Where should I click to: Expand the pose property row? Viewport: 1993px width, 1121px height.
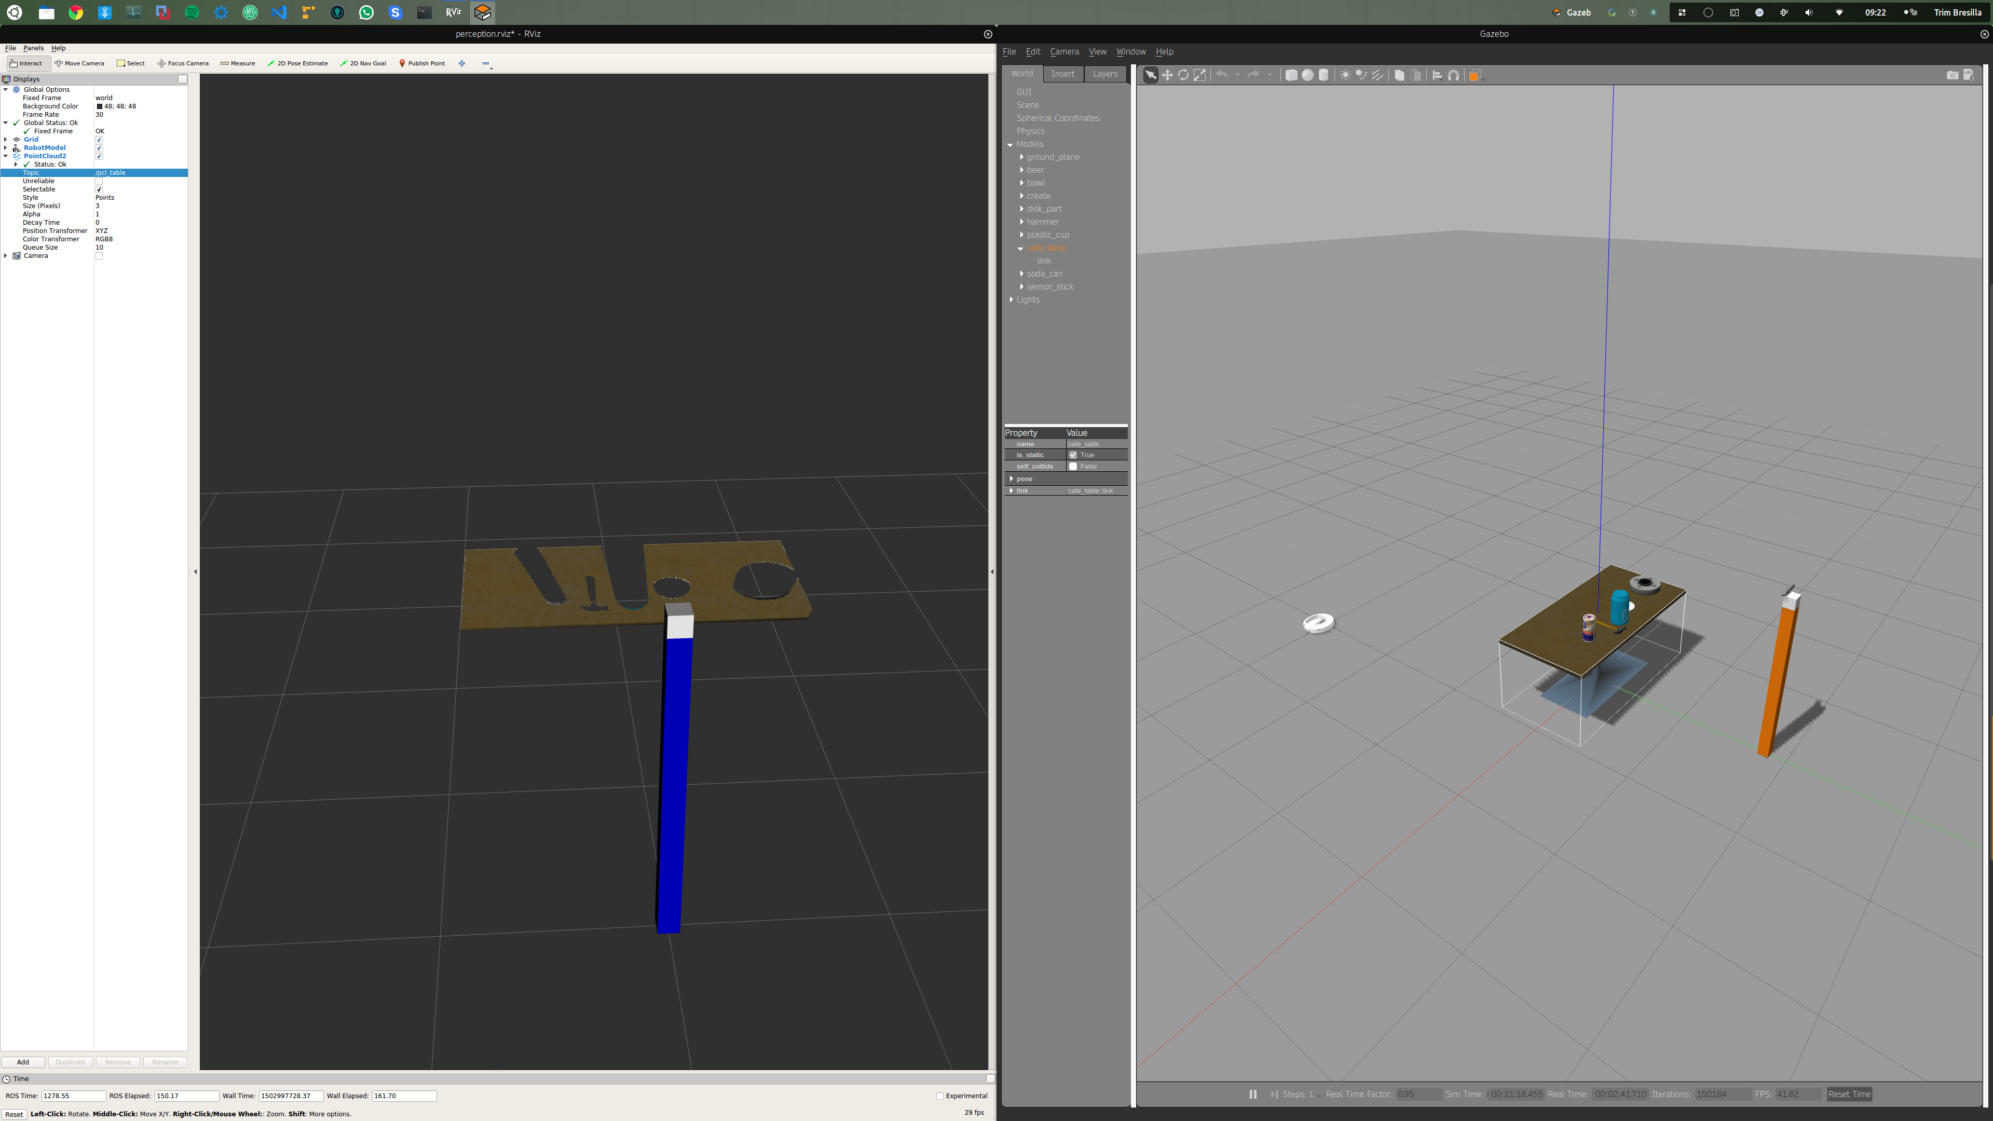[1011, 479]
